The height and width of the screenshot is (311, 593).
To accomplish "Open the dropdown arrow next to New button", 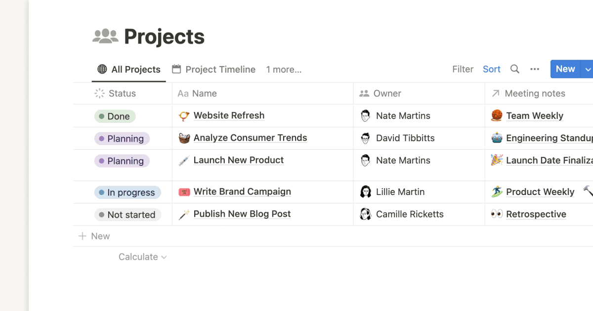I will tap(587, 69).
